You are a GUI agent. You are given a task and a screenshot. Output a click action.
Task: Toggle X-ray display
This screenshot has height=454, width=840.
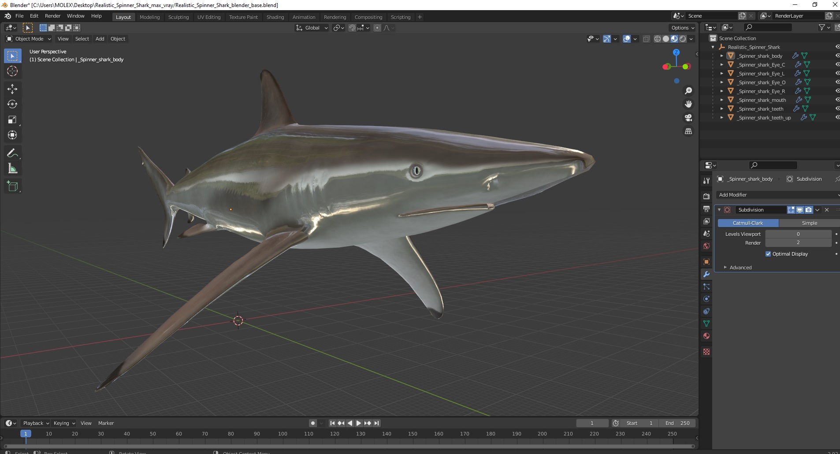[x=646, y=39]
